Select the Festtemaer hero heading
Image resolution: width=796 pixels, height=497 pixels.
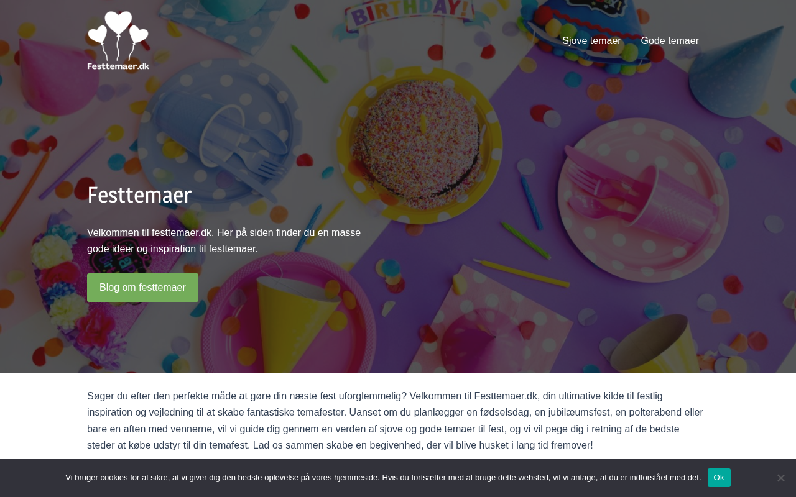(139, 195)
